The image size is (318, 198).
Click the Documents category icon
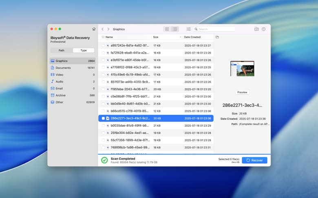click(x=53, y=68)
